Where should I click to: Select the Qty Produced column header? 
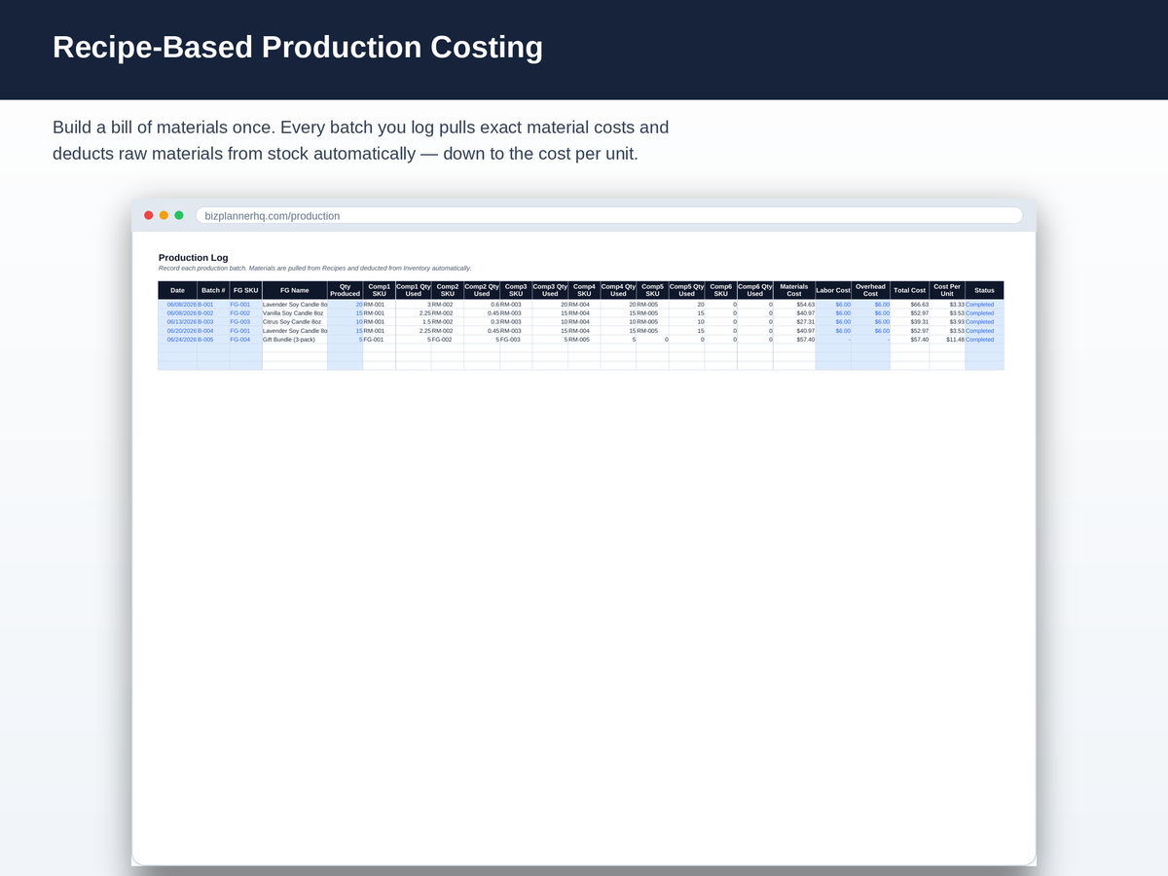(x=346, y=290)
